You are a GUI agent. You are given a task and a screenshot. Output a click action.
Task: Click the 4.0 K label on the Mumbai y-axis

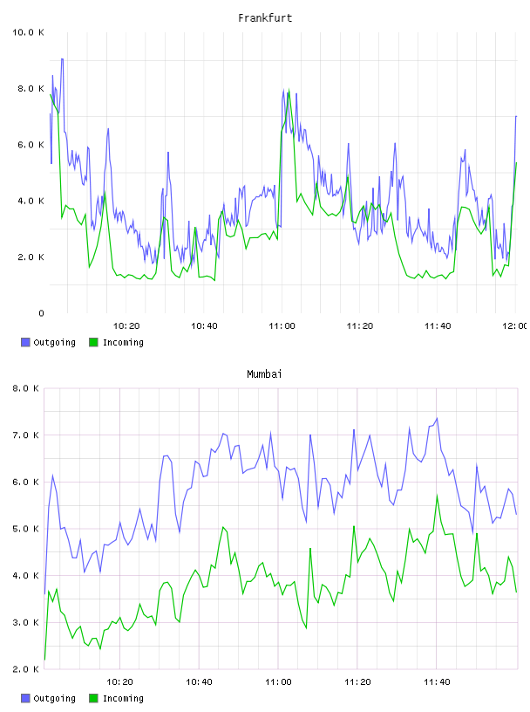pos(25,575)
